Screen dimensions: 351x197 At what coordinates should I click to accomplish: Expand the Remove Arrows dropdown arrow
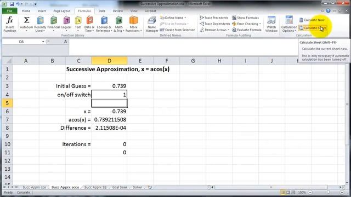coord(228,30)
